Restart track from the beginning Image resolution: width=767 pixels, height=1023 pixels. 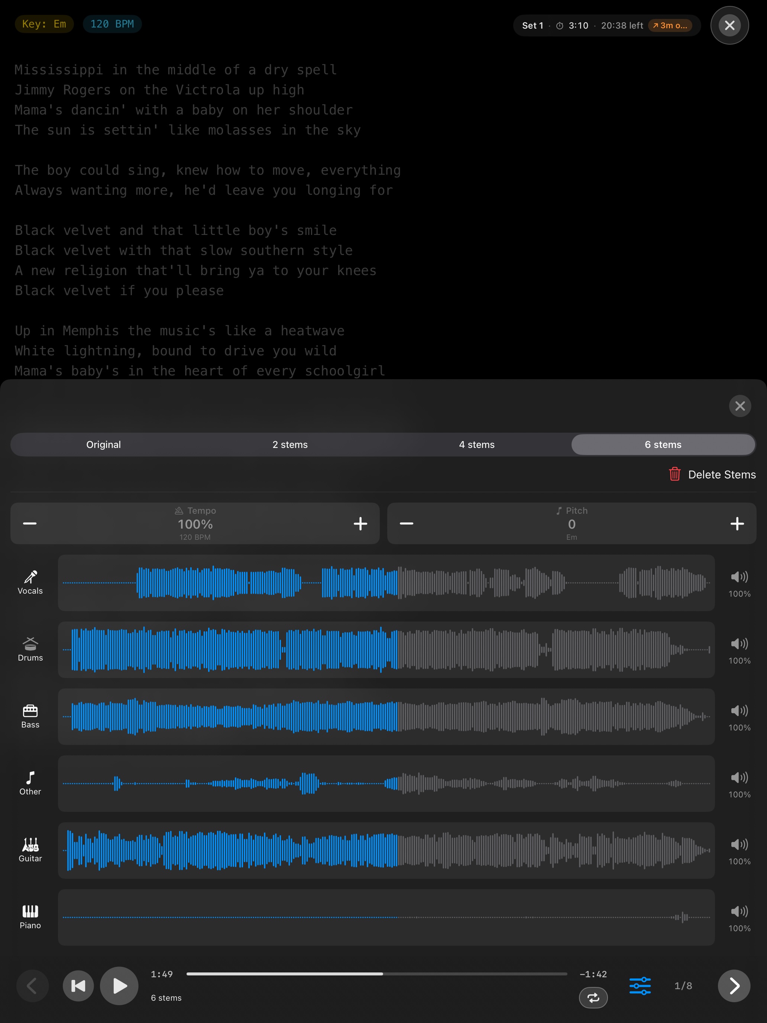pos(78,985)
